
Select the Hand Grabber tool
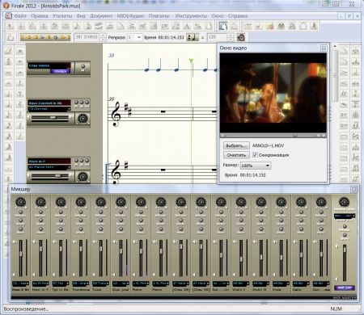pyautogui.click(x=223, y=26)
